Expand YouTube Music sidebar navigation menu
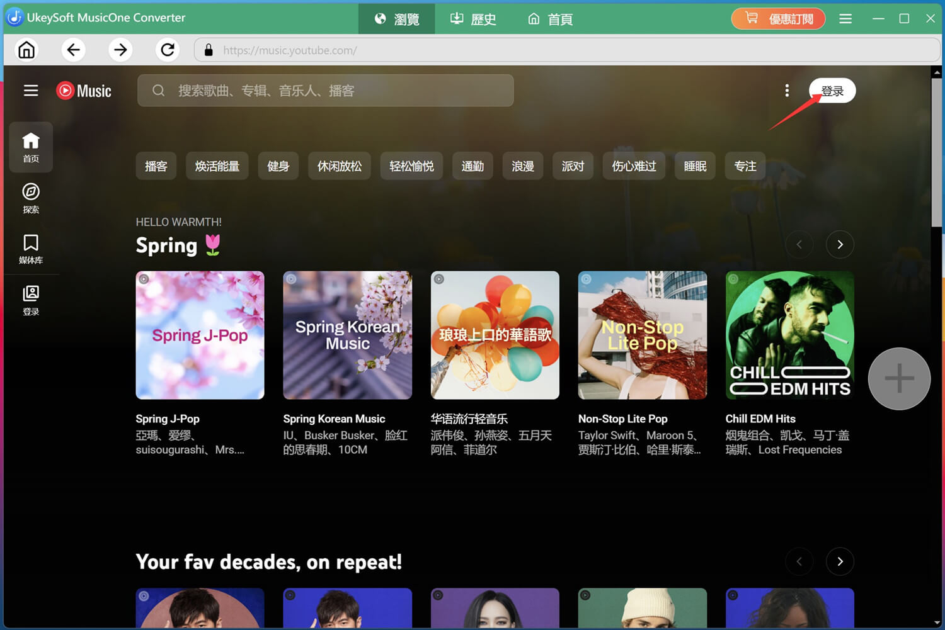This screenshot has width=945, height=630. [30, 90]
